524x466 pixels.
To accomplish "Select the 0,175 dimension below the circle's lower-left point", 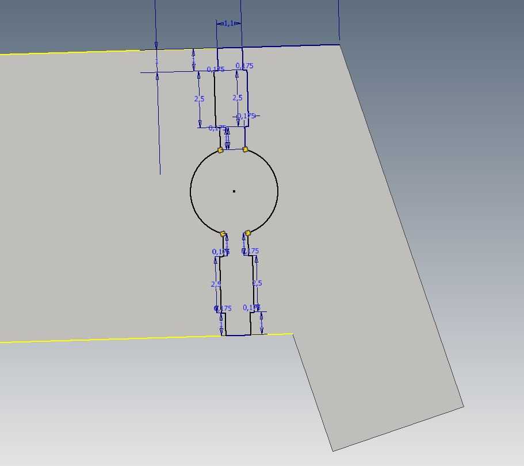I will click(x=221, y=252).
